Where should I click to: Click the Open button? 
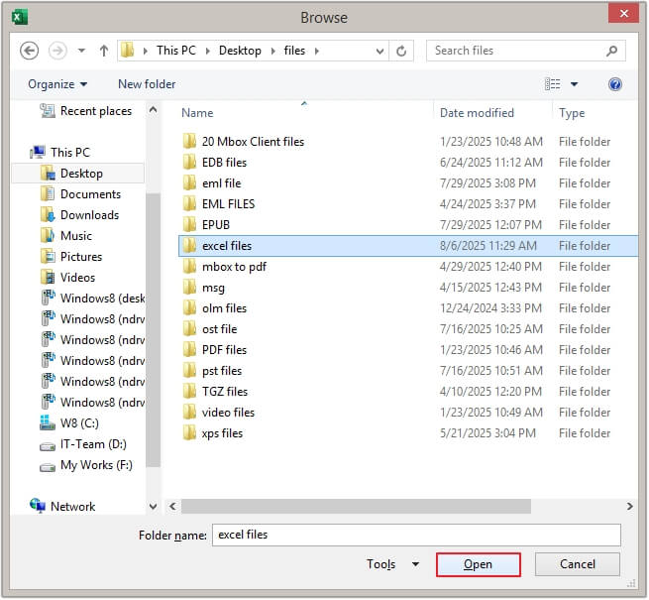[478, 564]
